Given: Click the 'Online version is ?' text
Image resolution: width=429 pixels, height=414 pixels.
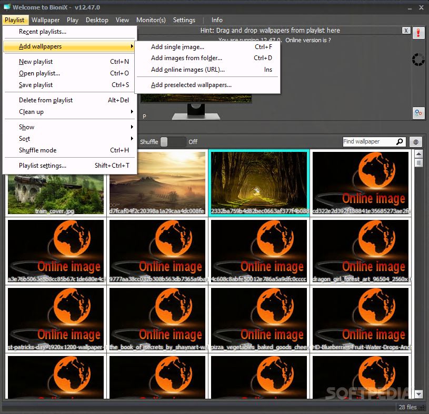Looking at the screenshot, I should [308, 40].
